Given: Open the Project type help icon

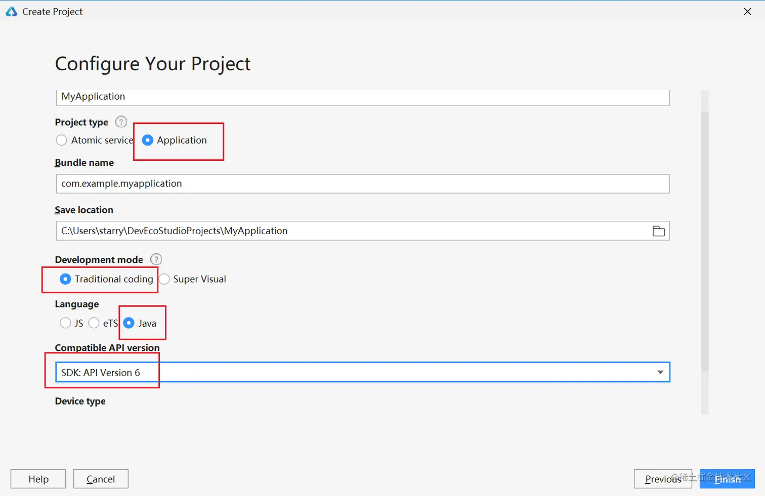Looking at the screenshot, I should 121,122.
